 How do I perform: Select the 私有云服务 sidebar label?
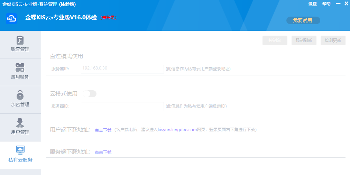tap(20, 160)
